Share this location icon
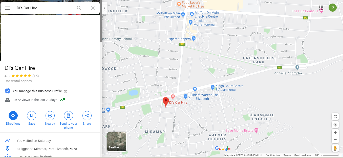Screen dimensions: 343x158 pyautogui.click(x=87, y=116)
